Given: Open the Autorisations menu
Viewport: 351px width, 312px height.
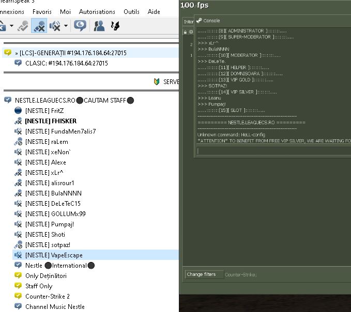Looking at the screenshot, I should pyautogui.click(x=97, y=12).
